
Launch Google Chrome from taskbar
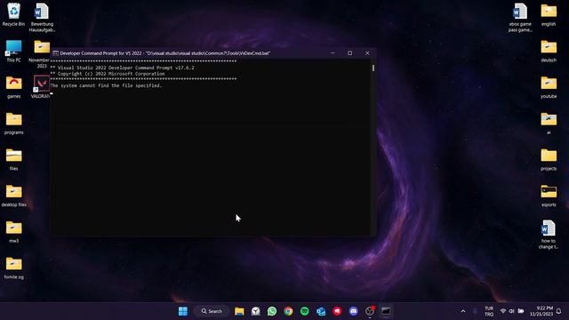point(288,311)
